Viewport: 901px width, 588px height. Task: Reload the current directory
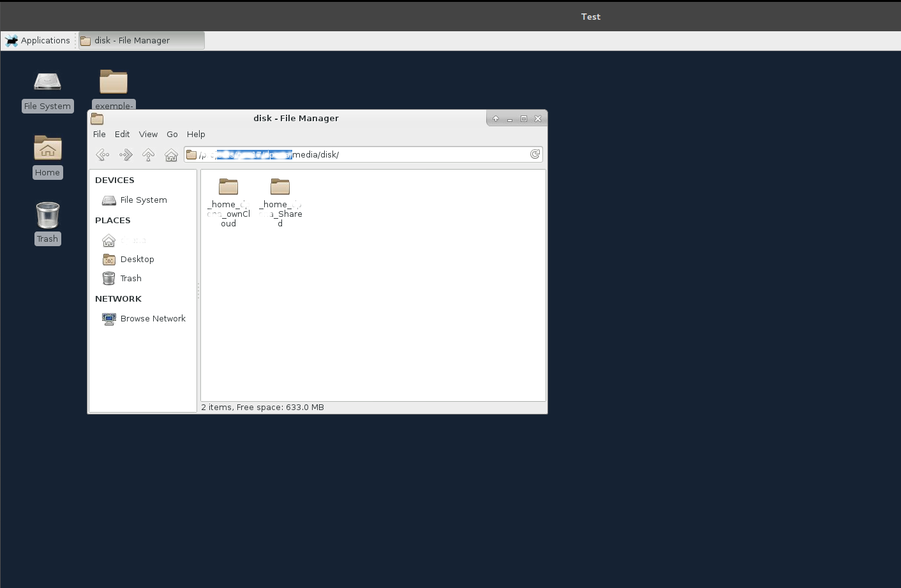coord(535,154)
